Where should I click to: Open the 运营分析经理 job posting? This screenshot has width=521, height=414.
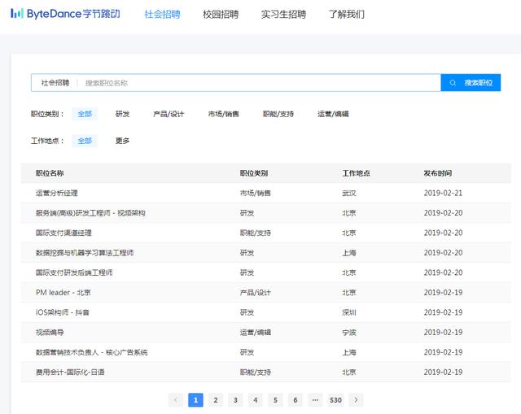(x=57, y=193)
